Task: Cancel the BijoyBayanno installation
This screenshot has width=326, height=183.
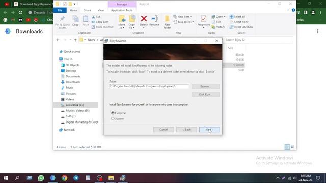Action: point(164,130)
